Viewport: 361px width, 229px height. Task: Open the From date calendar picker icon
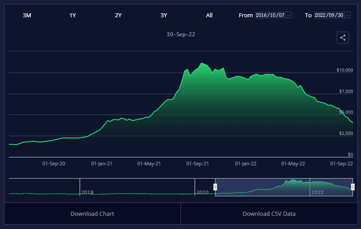[289, 15]
